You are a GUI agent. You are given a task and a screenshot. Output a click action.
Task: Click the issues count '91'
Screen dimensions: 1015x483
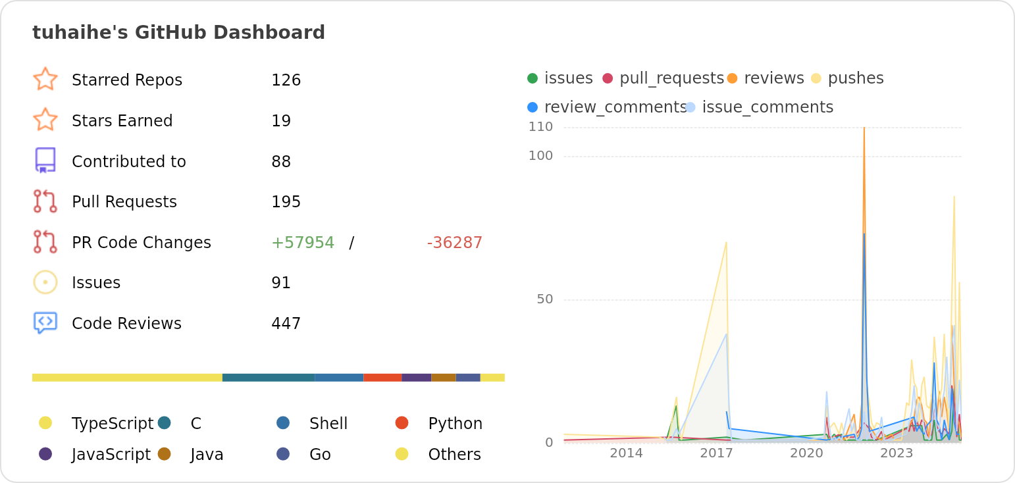click(x=281, y=282)
